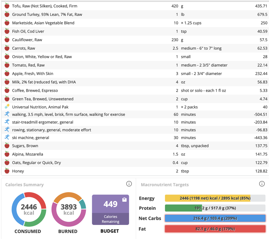Click apple icon beside Milk, 2% fat
Image resolution: width=269 pixels, height=239 pixels.
tap(7, 82)
